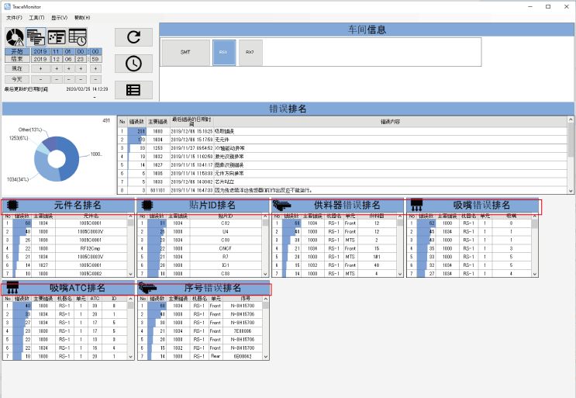Toggle the SMT workshop line button

pos(185,53)
